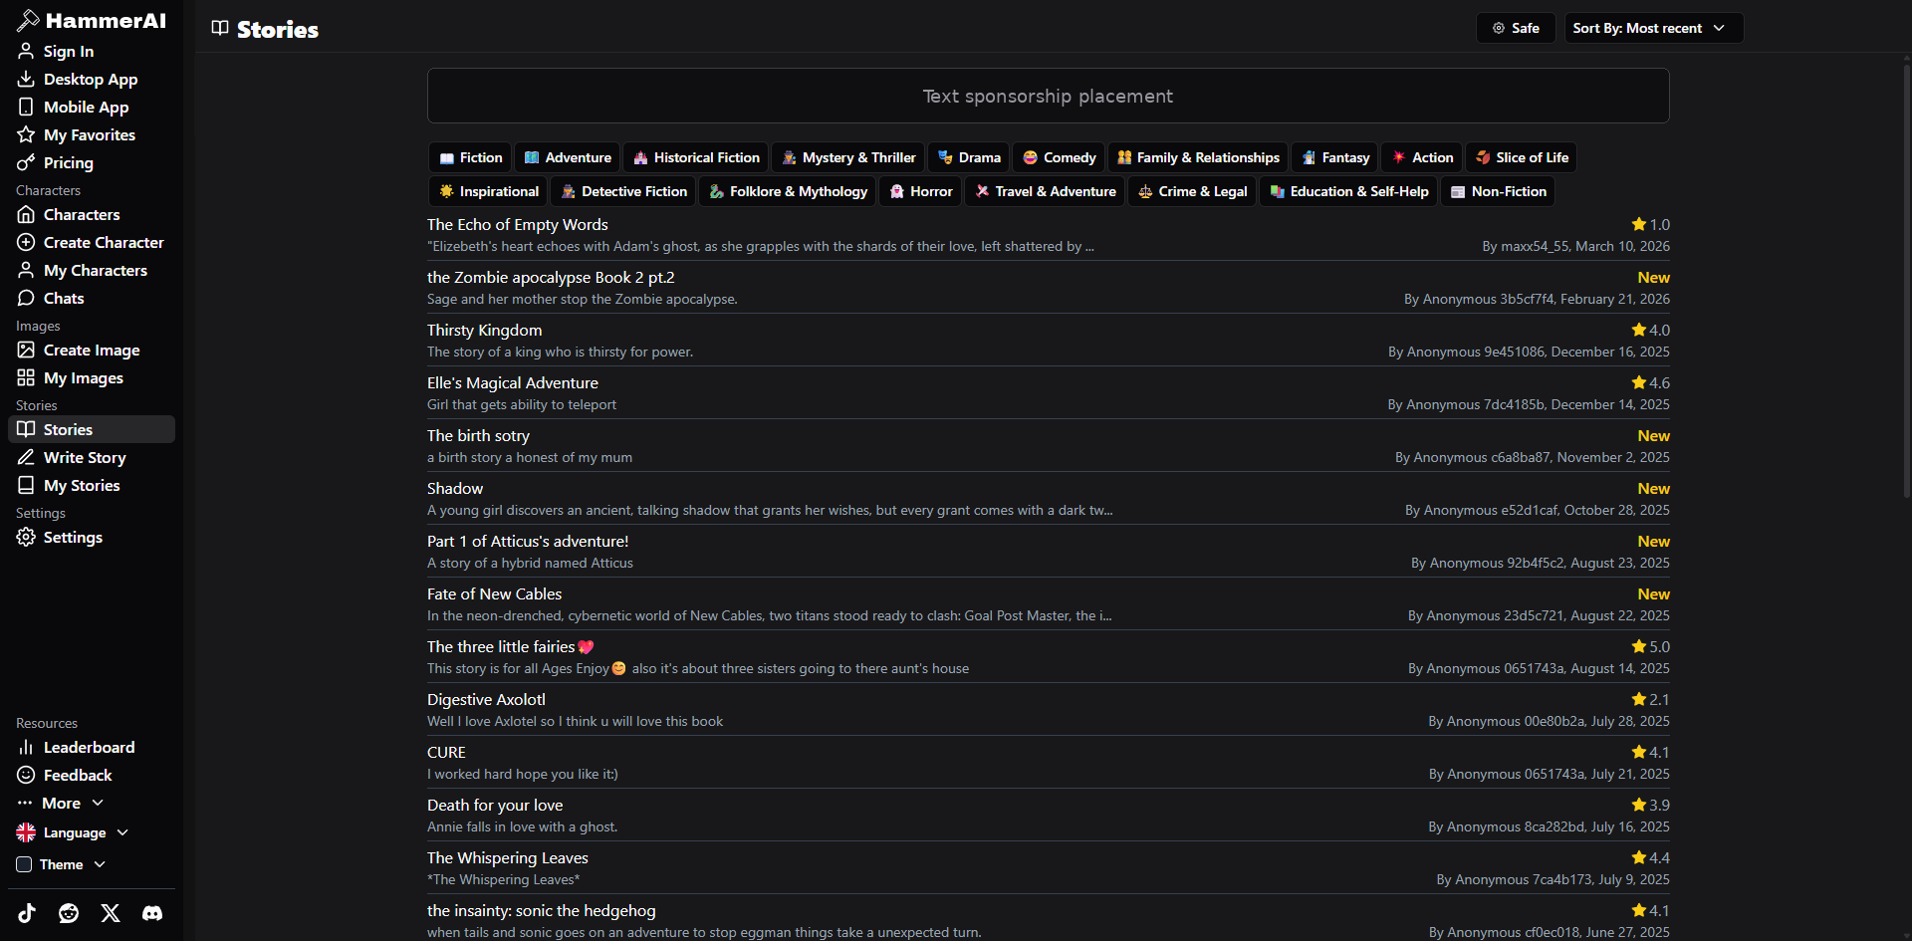Click the Settings gear icon

pyautogui.click(x=26, y=537)
